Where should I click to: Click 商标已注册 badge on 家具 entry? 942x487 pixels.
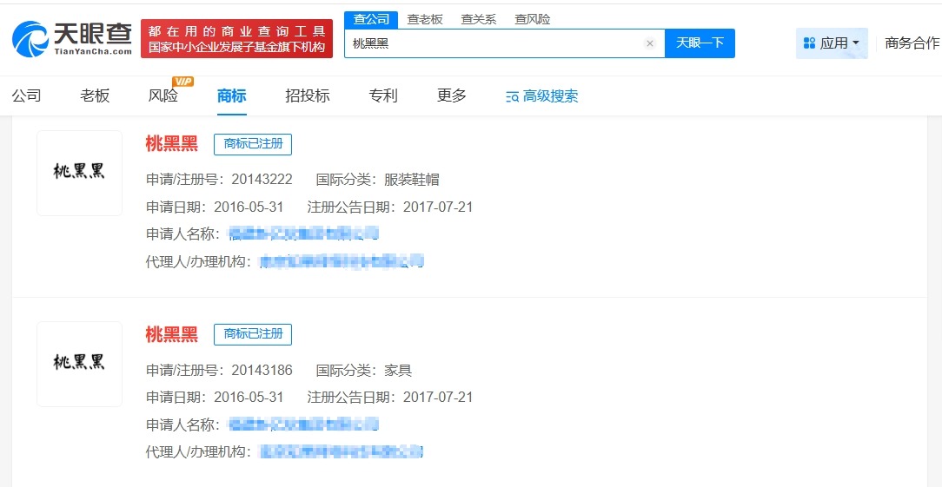(253, 334)
